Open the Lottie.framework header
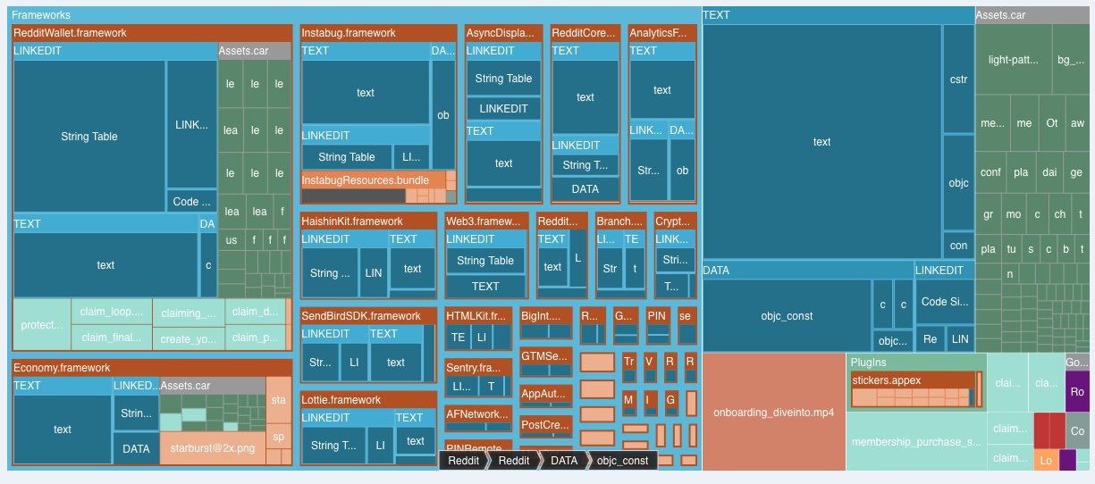 pos(369,400)
